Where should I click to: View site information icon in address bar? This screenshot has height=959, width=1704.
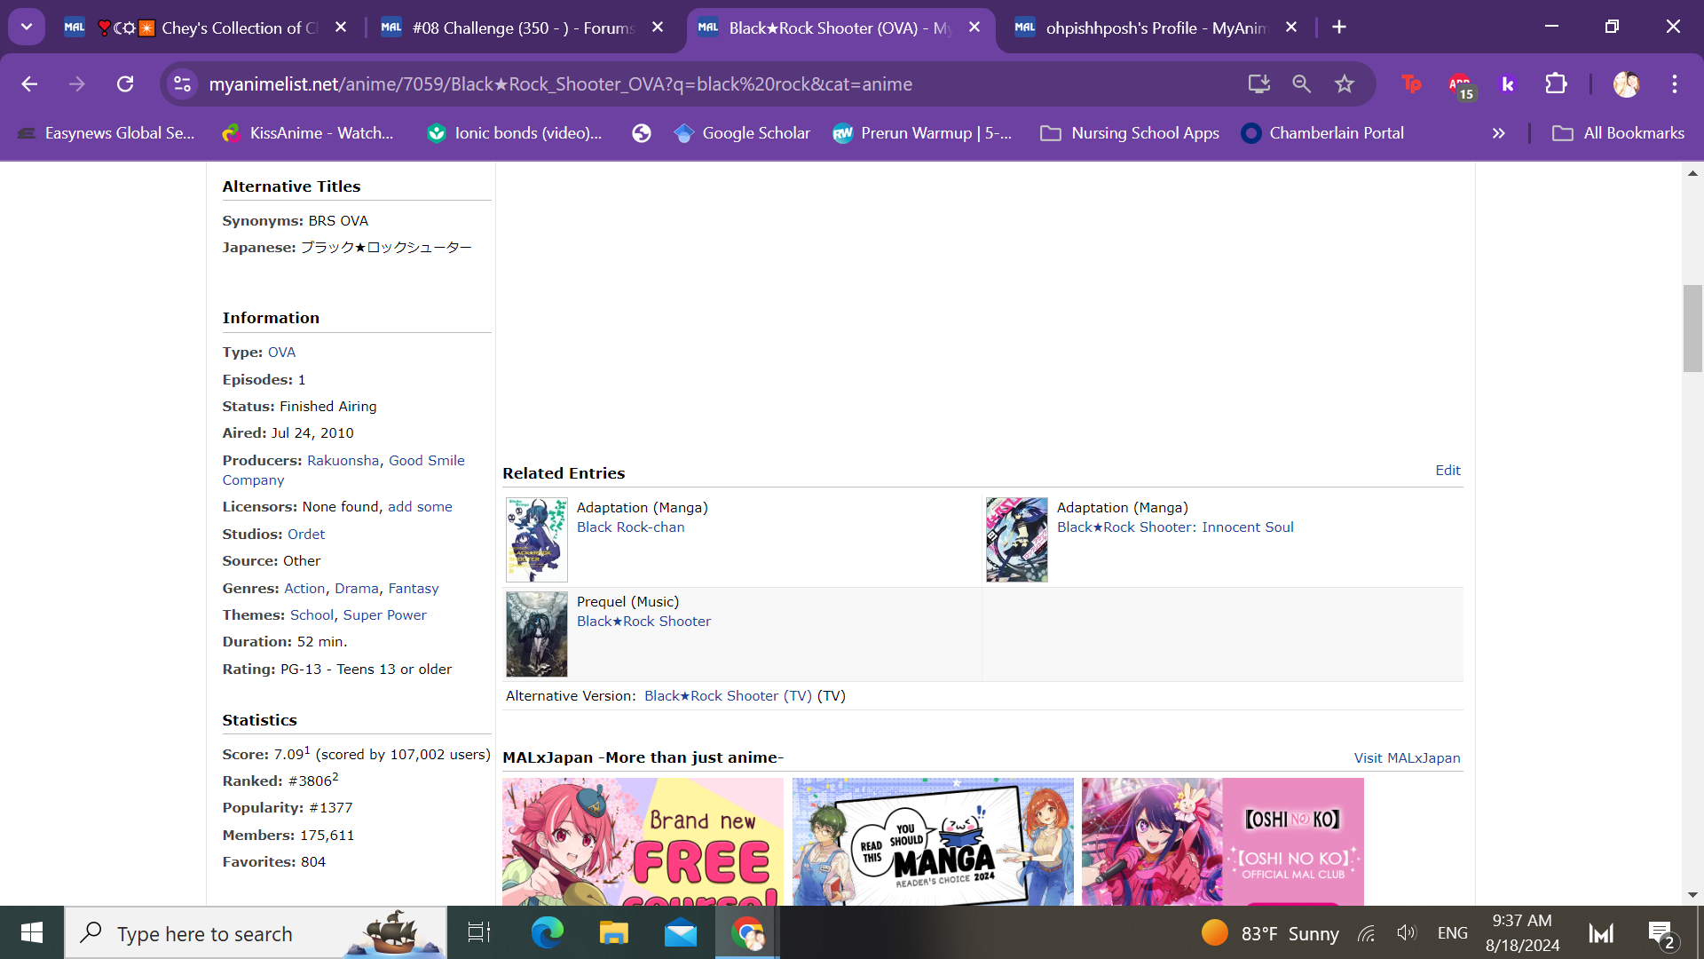[x=182, y=83]
